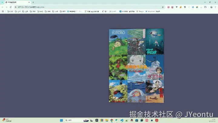The image size is (218, 123).
Task: View site information icon beside the URL
Action: (x=15, y=7)
